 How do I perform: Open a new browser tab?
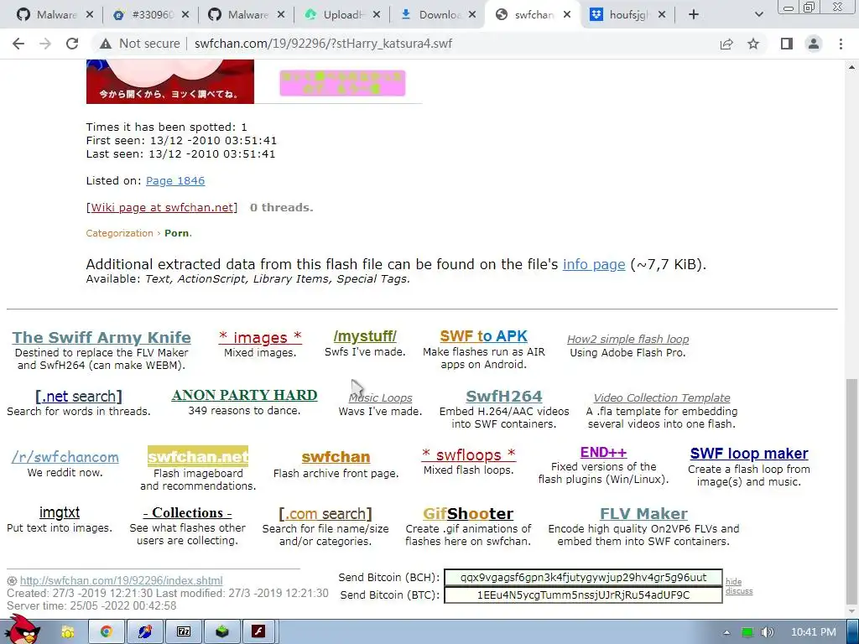(694, 15)
